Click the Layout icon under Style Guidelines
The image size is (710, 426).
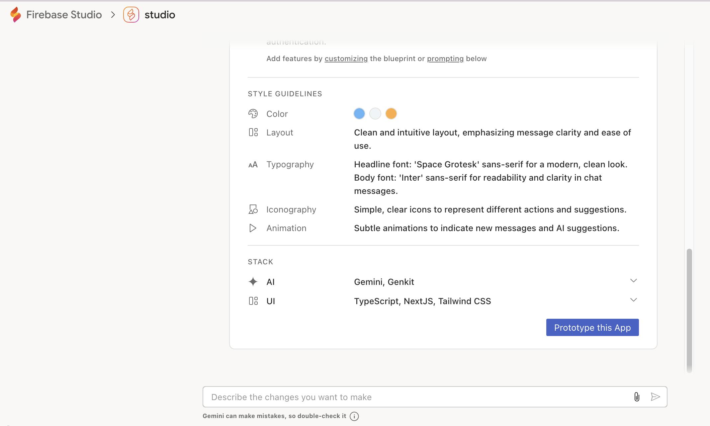click(x=253, y=132)
